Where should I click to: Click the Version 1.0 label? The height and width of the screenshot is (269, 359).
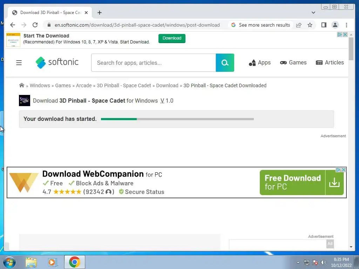coord(167,101)
